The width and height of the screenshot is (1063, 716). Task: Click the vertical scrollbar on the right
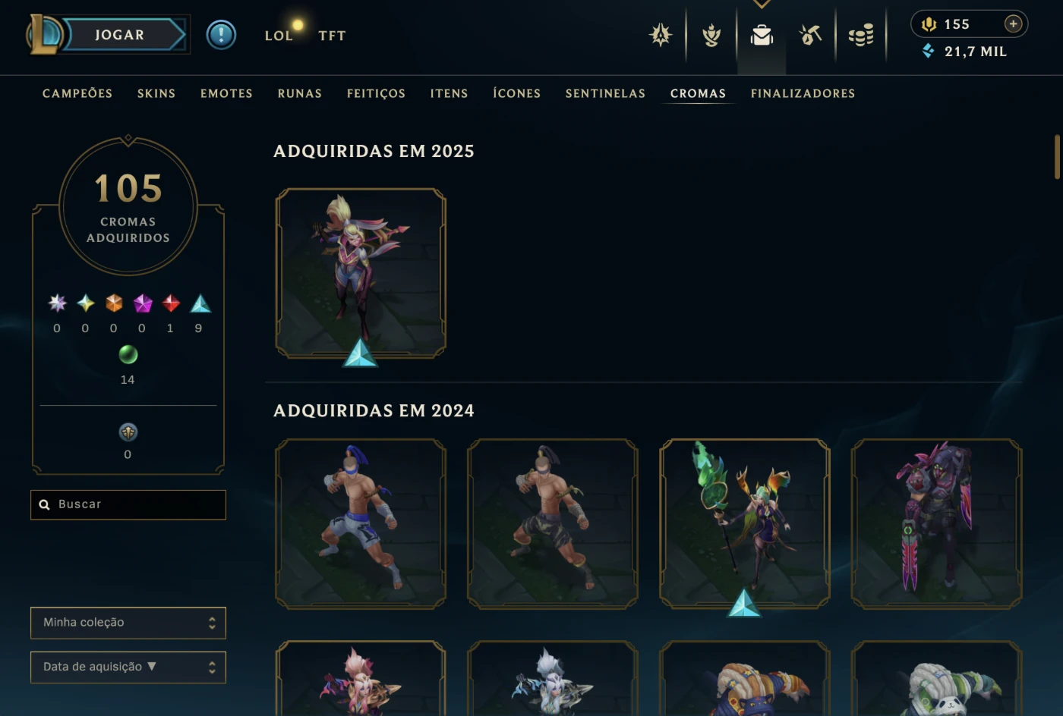click(x=1057, y=156)
